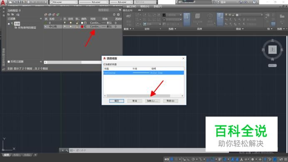Open the AutoCAD application menu
The height and width of the screenshot is (162, 288).
[3, 2]
